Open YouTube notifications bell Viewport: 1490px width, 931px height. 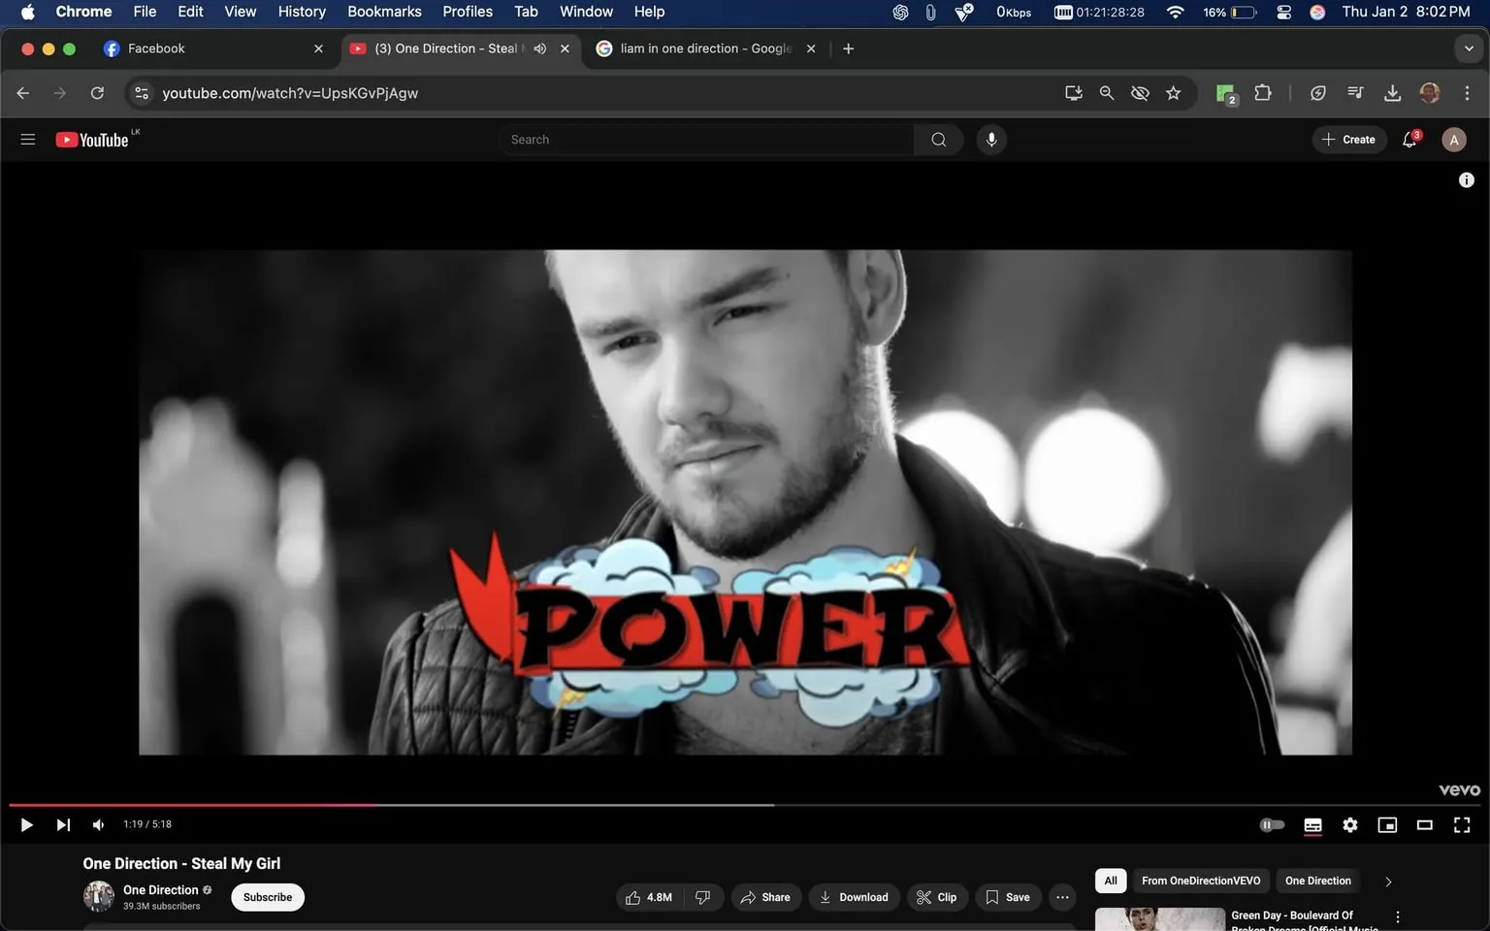tap(1409, 140)
